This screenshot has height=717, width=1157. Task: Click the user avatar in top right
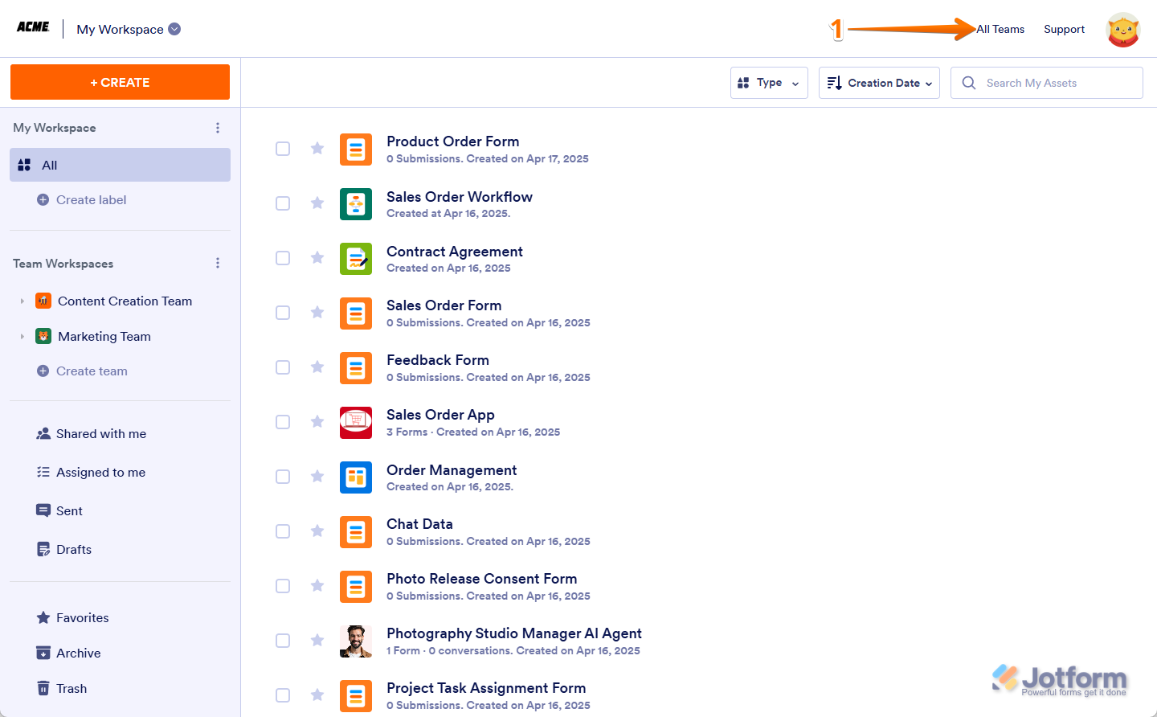pos(1122,30)
